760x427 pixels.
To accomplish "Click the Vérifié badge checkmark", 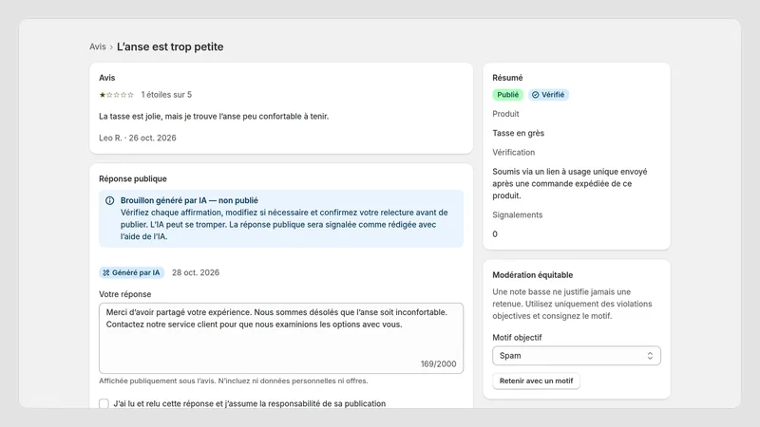I will [x=535, y=95].
